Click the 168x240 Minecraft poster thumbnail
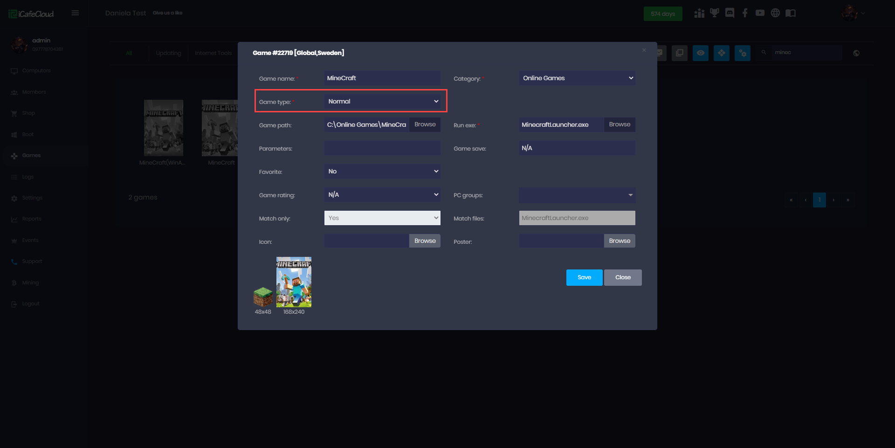 [294, 282]
